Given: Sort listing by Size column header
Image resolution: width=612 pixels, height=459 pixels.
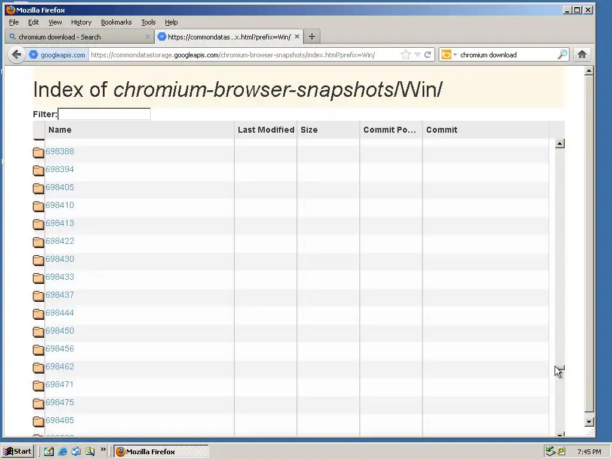Looking at the screenshot, I should 328,130.
